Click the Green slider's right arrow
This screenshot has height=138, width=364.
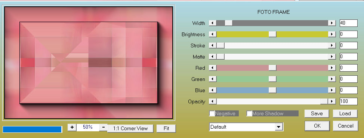point(332,79)
